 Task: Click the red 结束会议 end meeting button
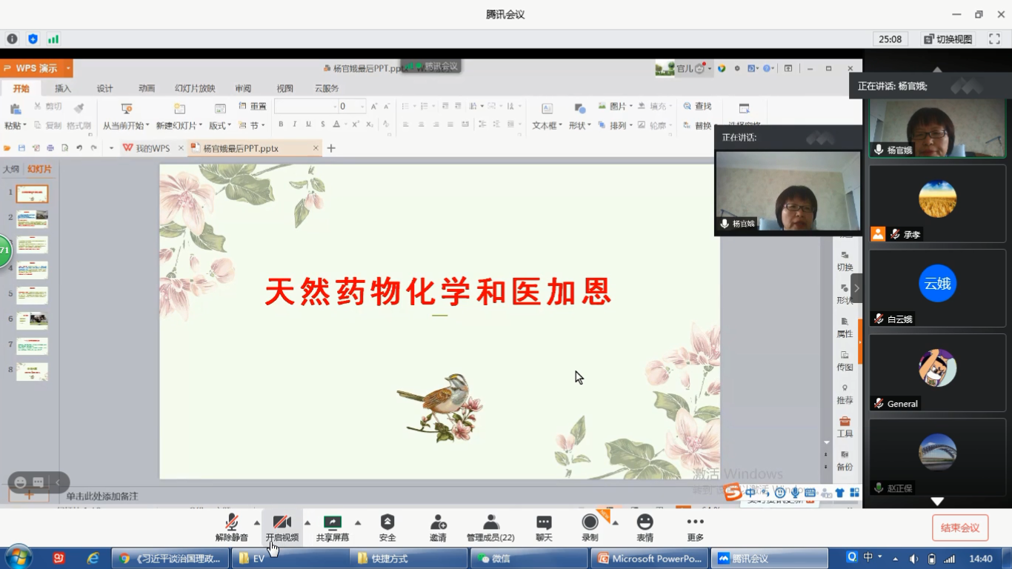point(960,528)
